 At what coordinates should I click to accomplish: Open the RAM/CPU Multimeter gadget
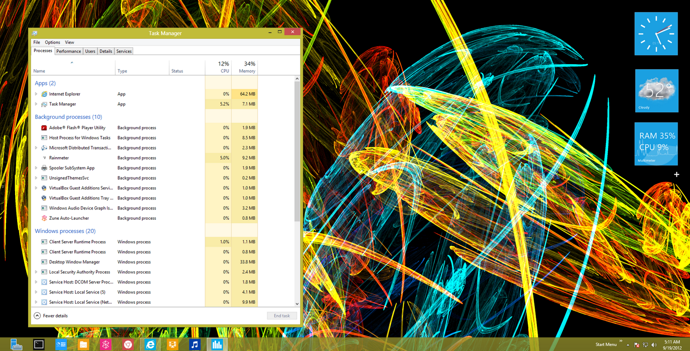pyautogui.click(x=656, y=144)
